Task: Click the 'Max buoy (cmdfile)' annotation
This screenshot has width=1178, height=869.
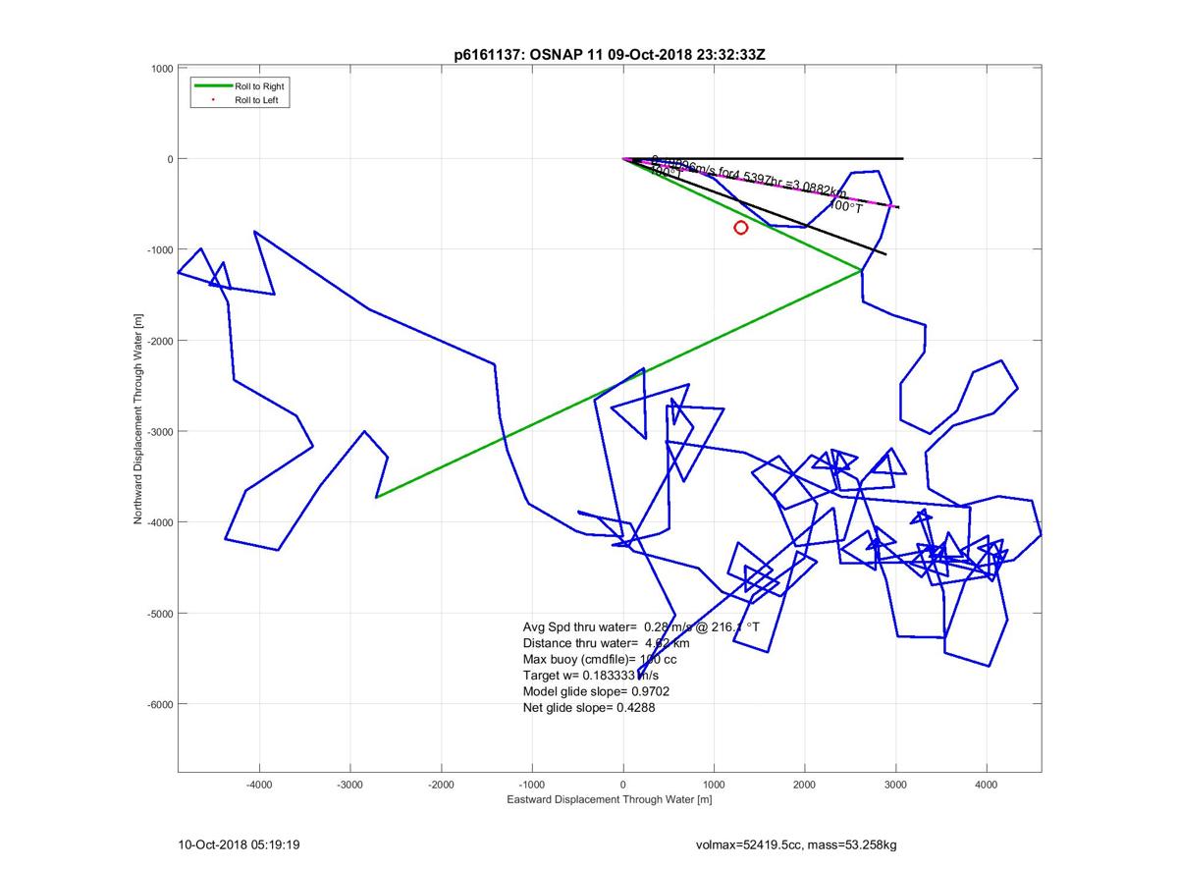Action: click(x=600, y=659)
